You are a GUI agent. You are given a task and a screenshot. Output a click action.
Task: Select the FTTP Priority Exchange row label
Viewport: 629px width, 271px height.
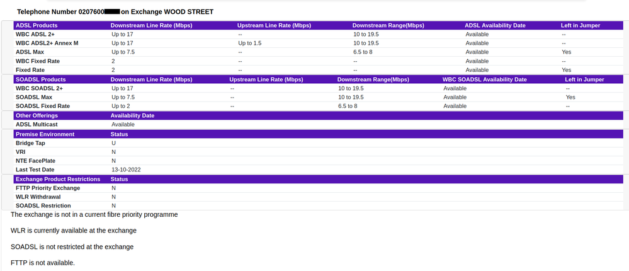[x=49, y=188]
